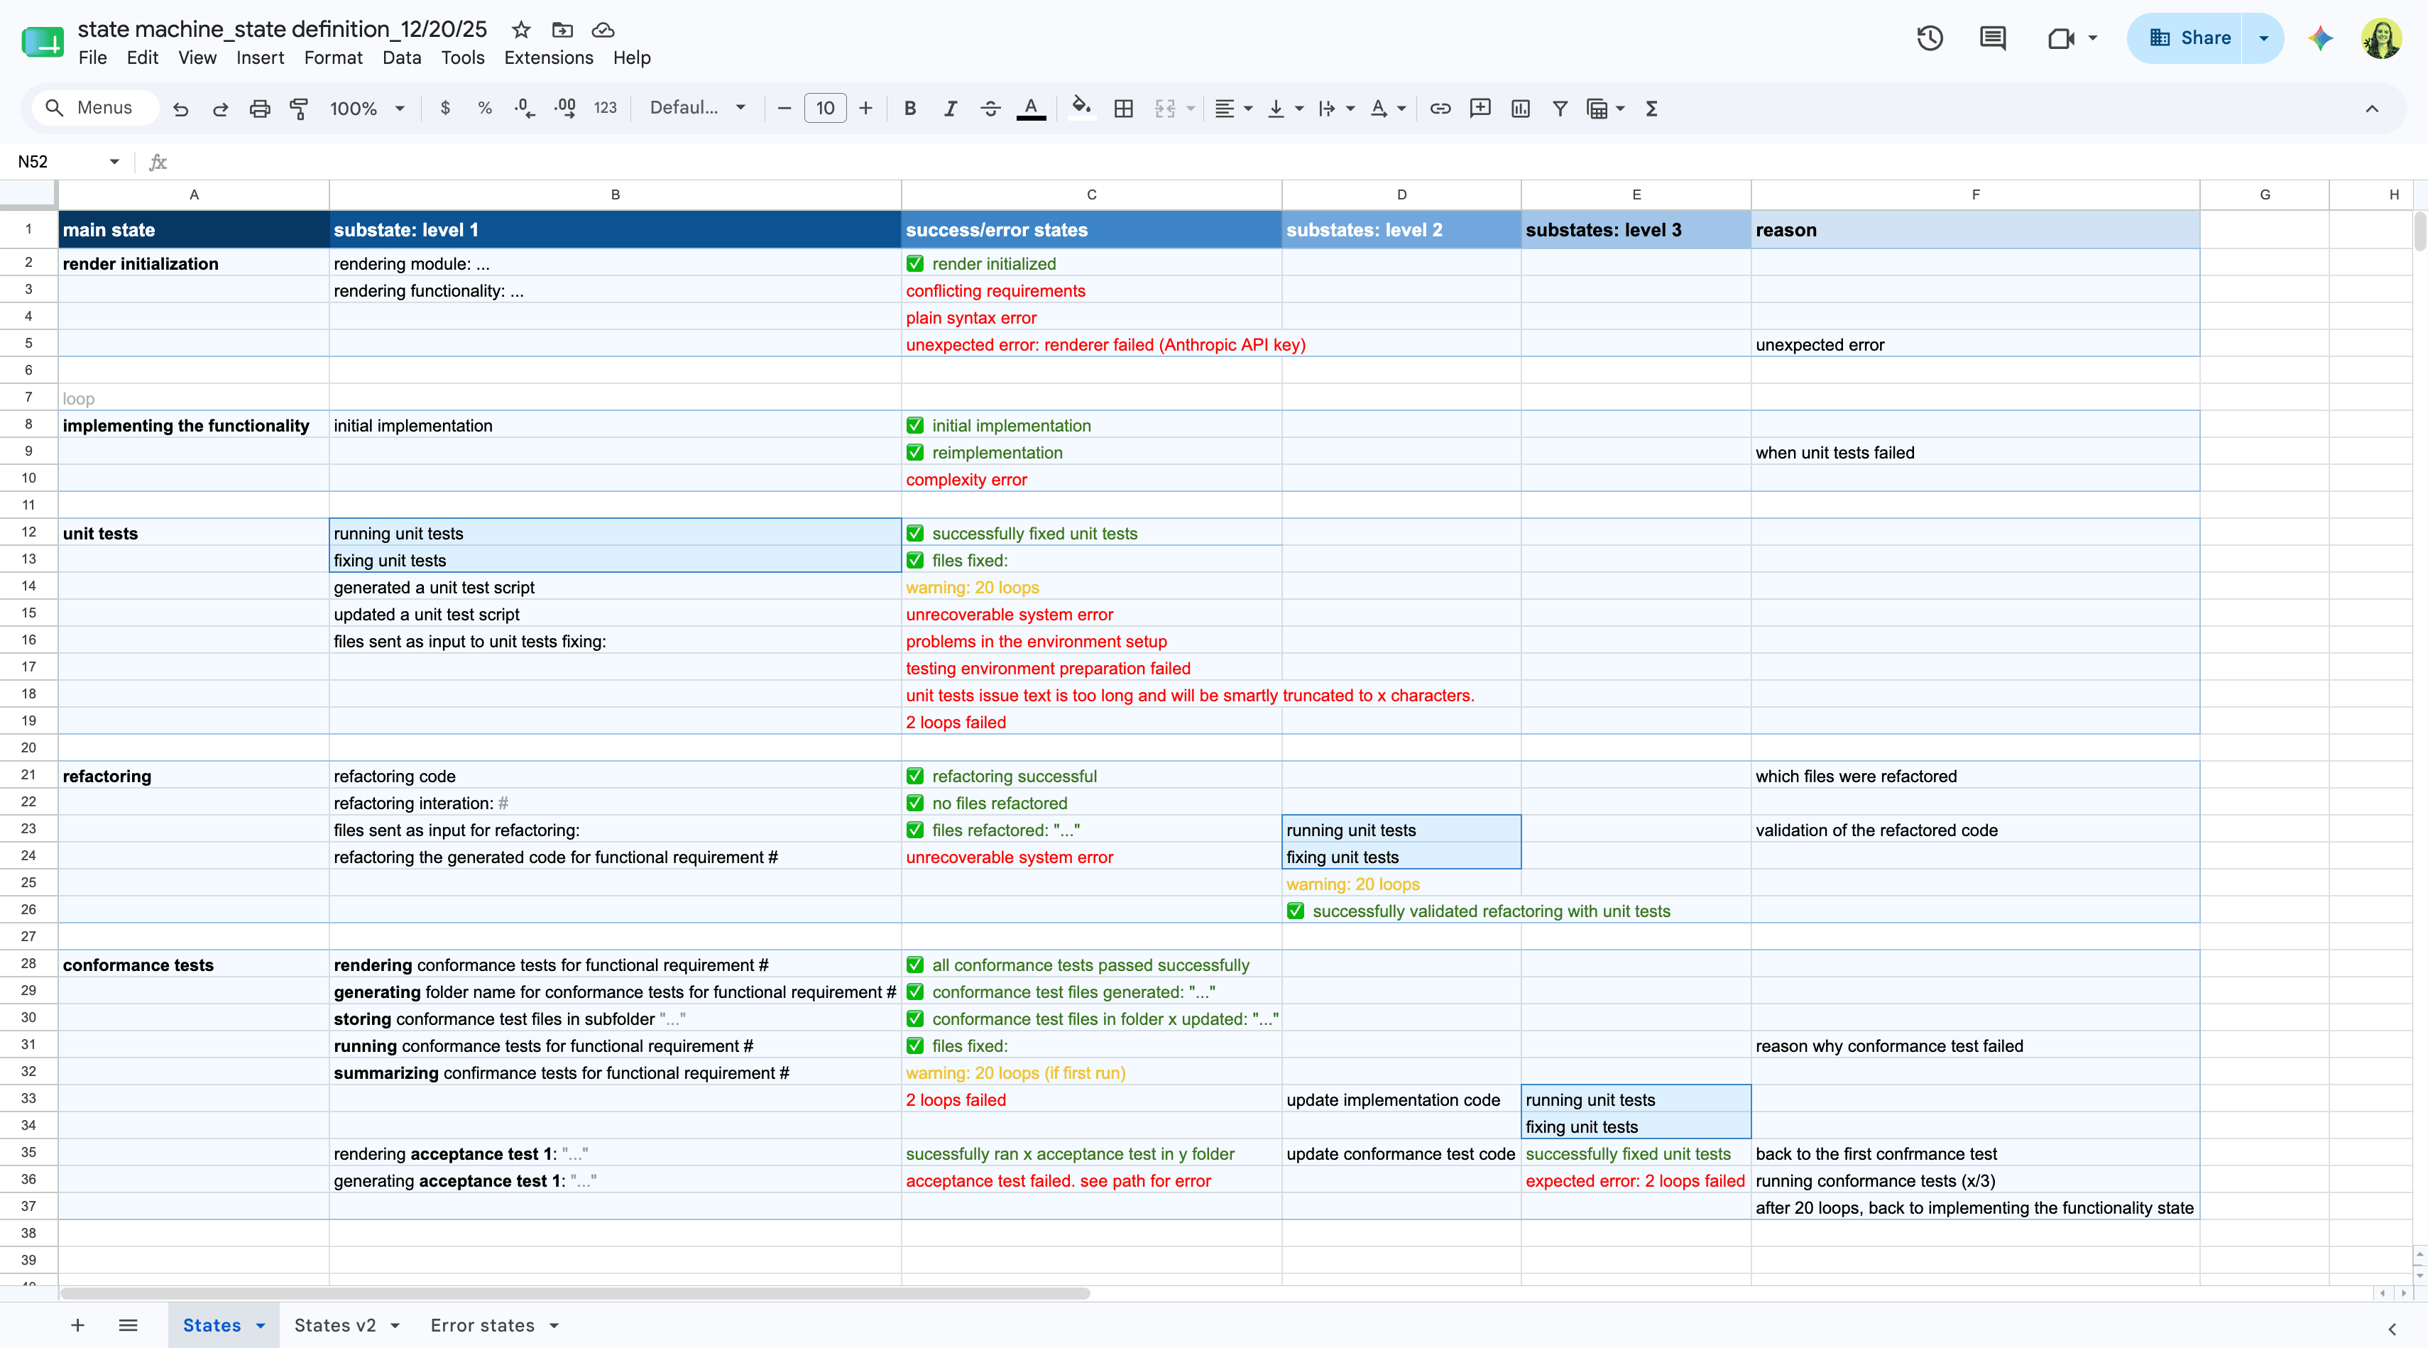Open the Error states tab arrow

[554, 1325]
